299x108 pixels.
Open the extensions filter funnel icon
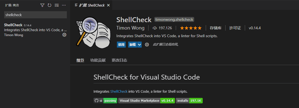click(42, 5)
